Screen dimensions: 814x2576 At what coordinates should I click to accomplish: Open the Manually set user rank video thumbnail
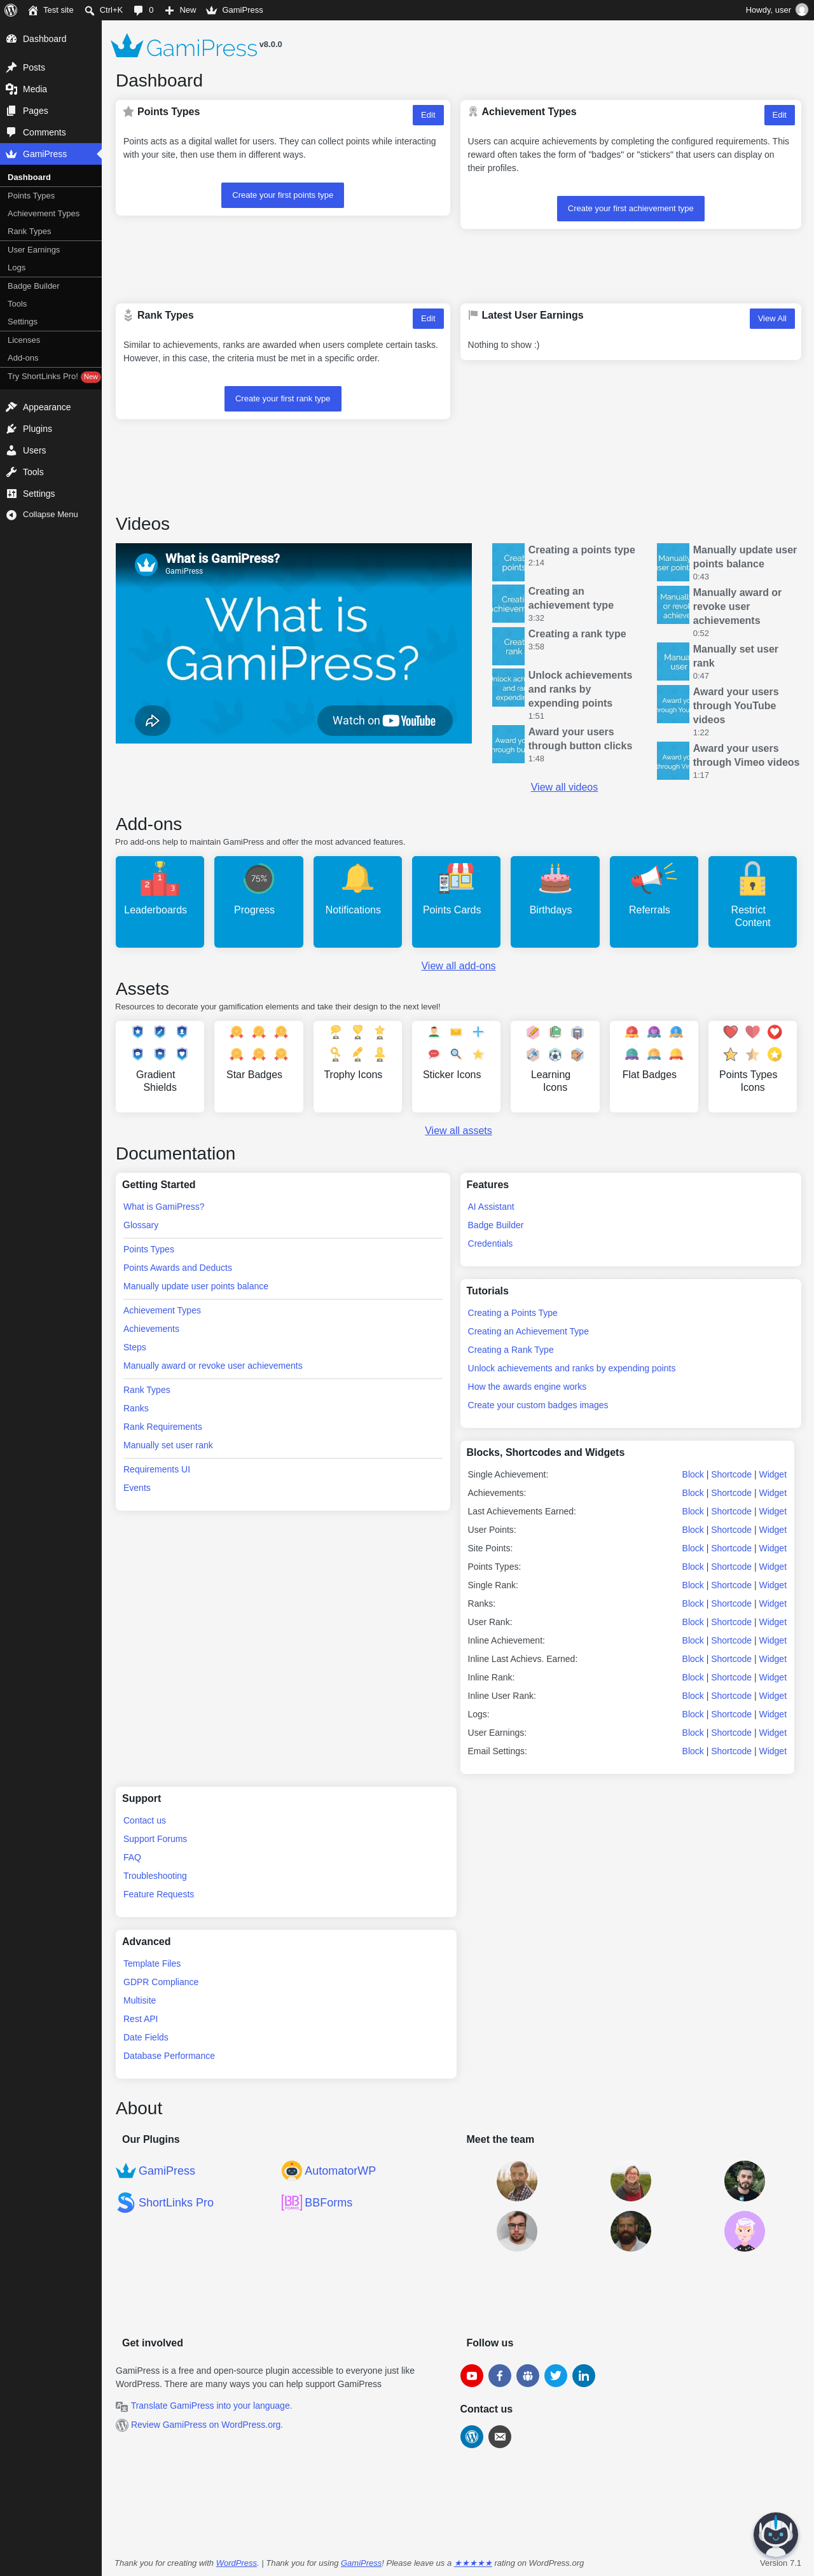coord(673,661)
